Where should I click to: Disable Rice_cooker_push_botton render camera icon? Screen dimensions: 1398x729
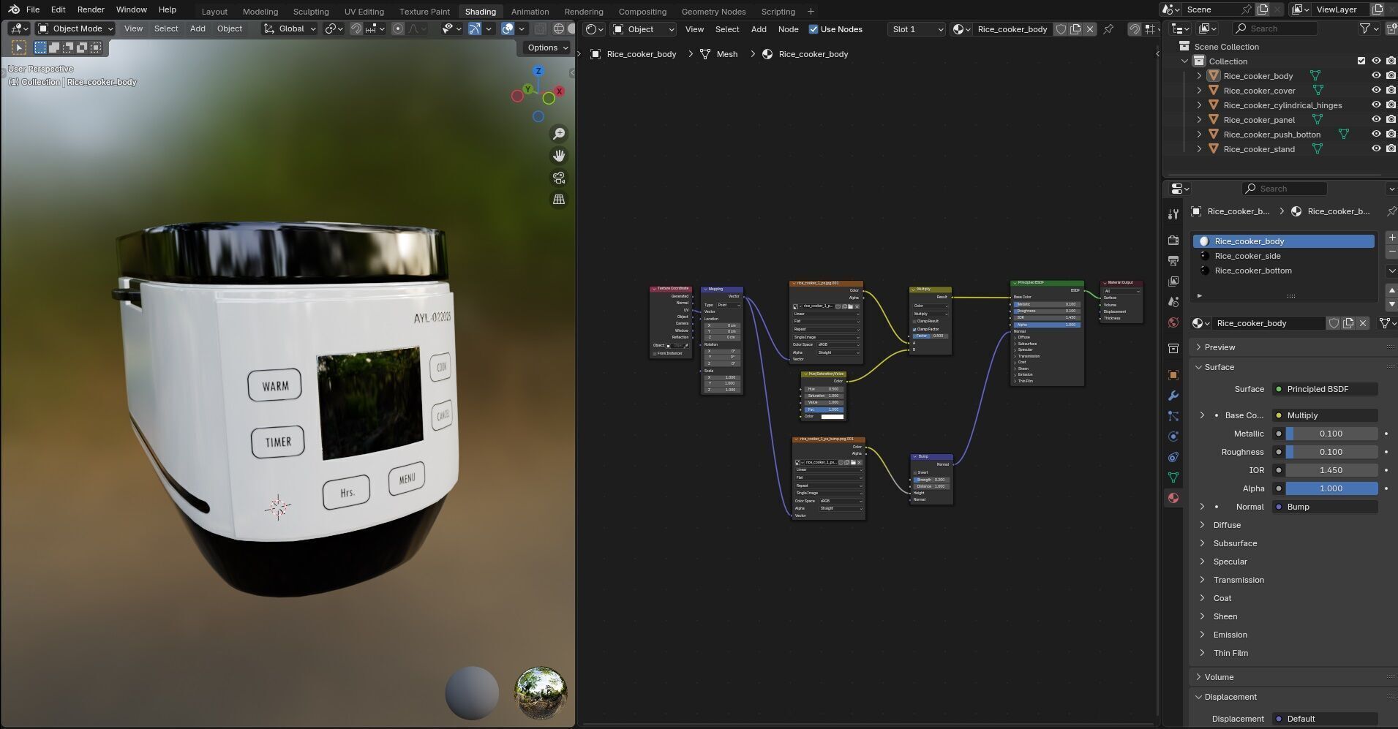click(x=1391, y=135)
